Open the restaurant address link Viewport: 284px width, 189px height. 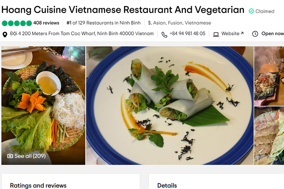tap(82, 34)
